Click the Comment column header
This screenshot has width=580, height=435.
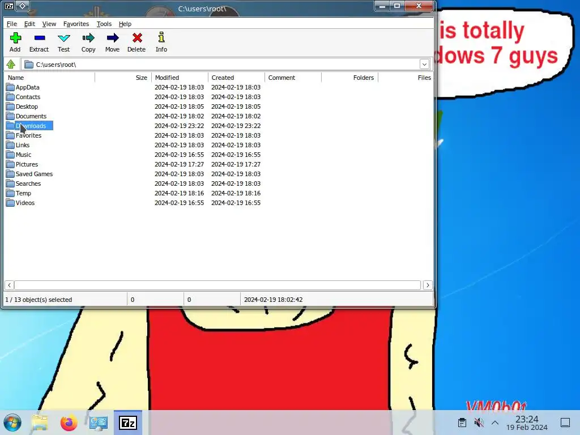coord(293,78)
